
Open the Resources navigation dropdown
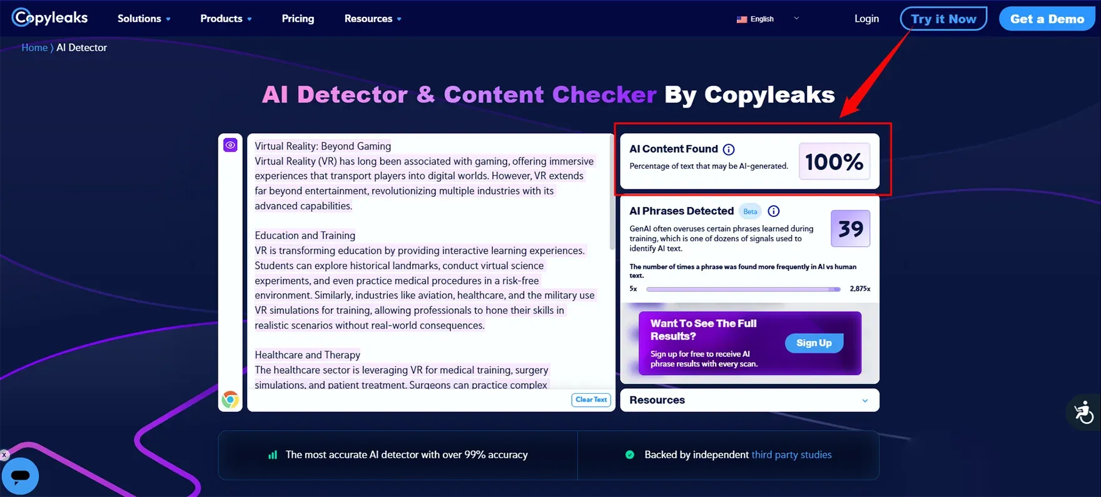click(373, 19)
